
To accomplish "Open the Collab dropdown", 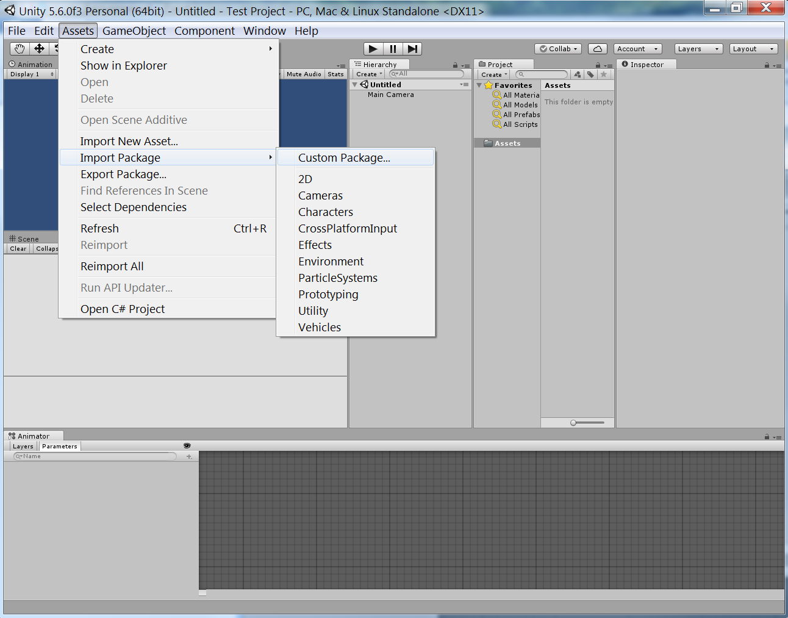I will (558, 49).
